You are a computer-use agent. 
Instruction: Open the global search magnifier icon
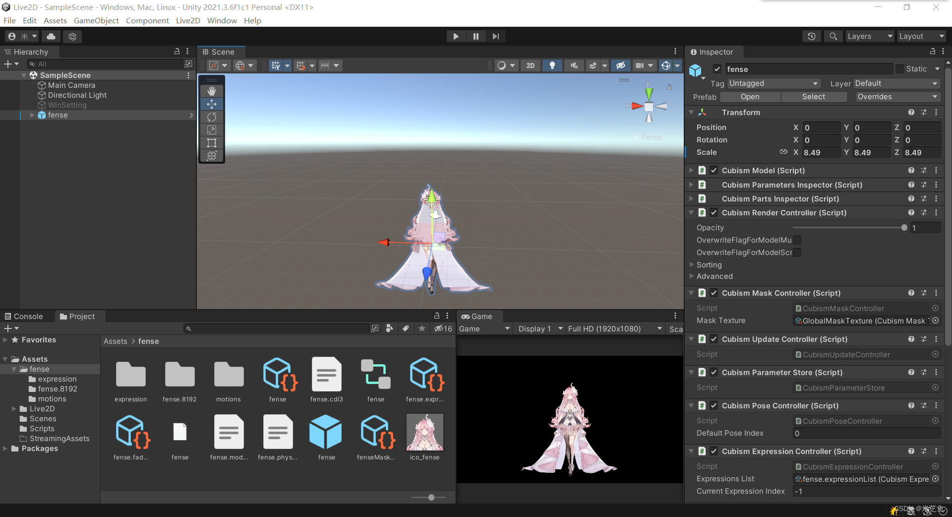coord(833,36)
